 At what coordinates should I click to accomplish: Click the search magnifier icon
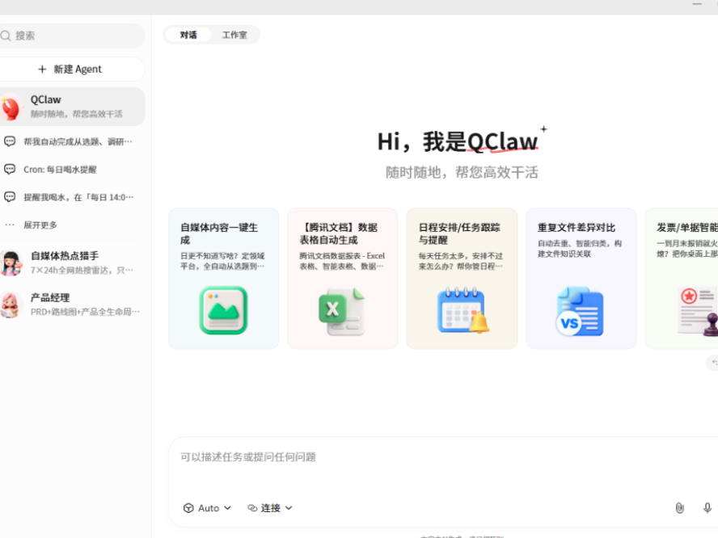[x=6, y=36]
